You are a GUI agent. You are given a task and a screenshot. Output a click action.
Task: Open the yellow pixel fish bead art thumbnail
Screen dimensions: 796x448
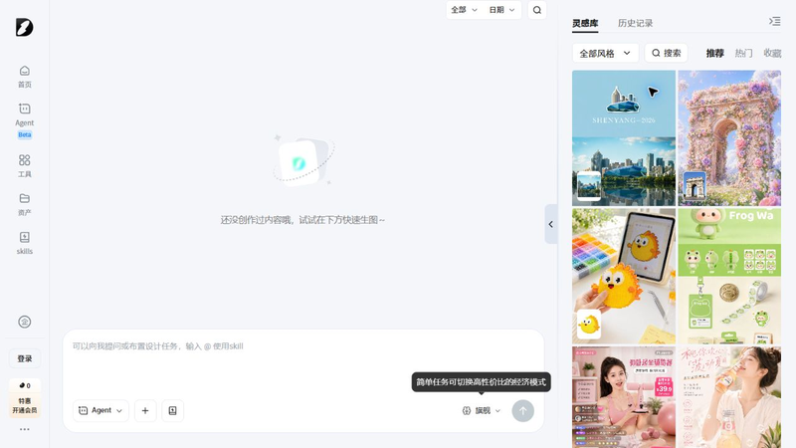(x=624, y=276)
